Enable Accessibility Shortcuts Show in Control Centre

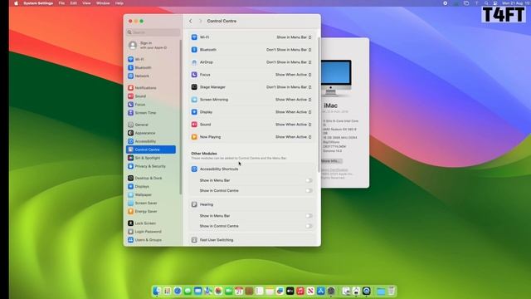(x=309, y=190)
